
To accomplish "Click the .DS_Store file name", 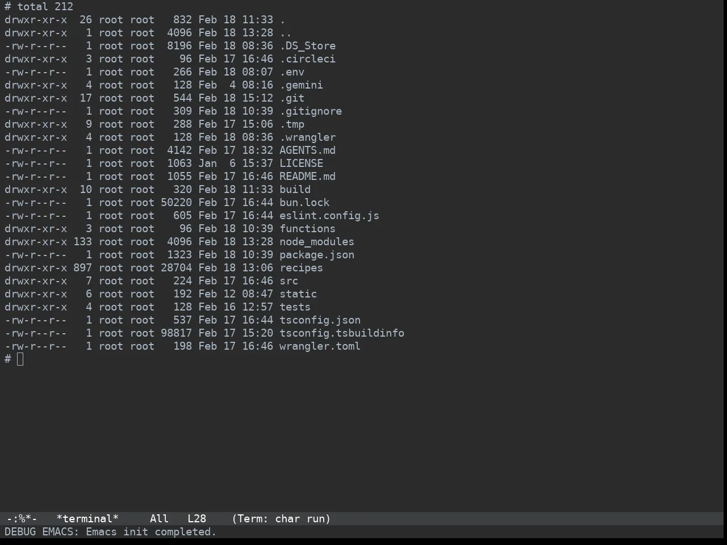I will [307, 46].
